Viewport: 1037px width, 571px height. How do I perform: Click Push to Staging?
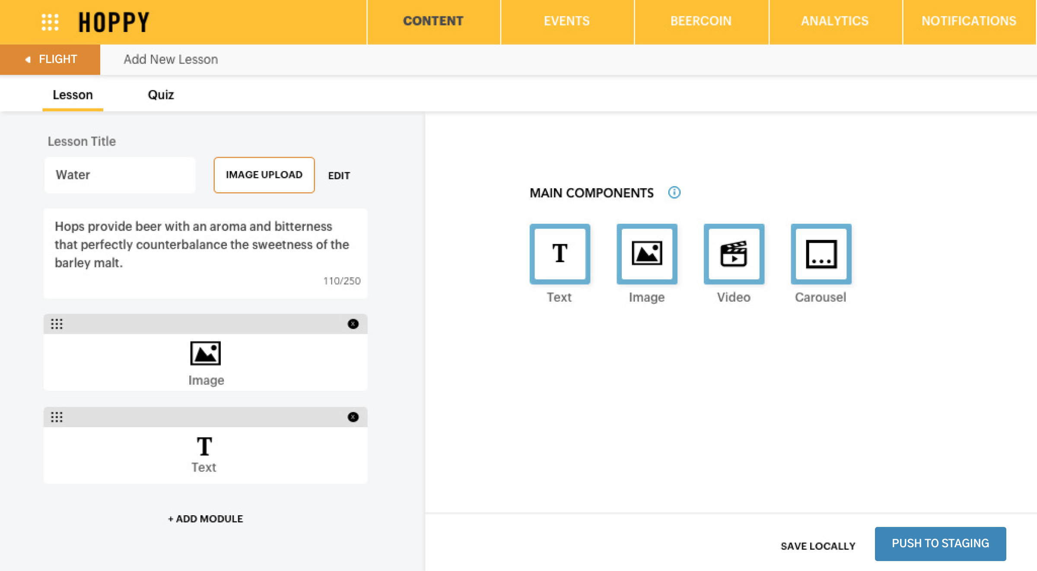click(x=940, y=543)
